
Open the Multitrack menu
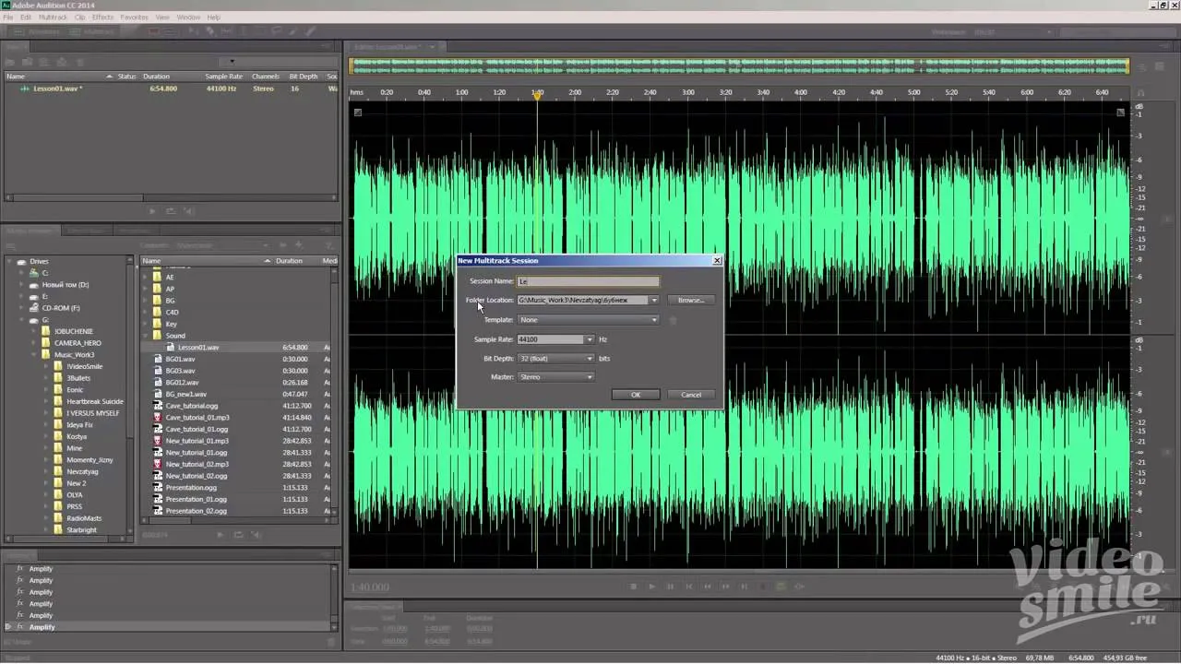coord(53,18)
